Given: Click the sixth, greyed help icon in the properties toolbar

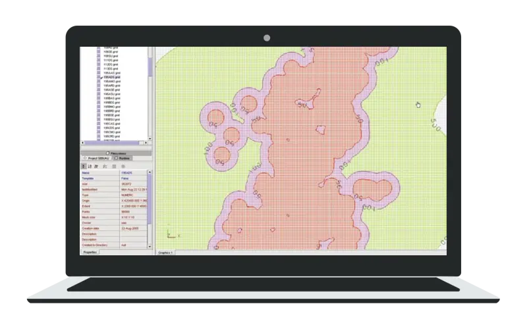Looking at the screenshot, I should click(123, 166).
